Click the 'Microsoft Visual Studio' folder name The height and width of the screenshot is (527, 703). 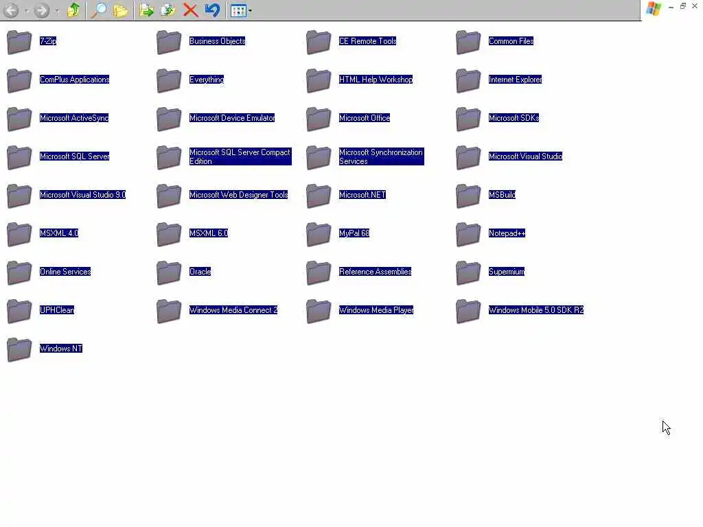click(525, 156)
